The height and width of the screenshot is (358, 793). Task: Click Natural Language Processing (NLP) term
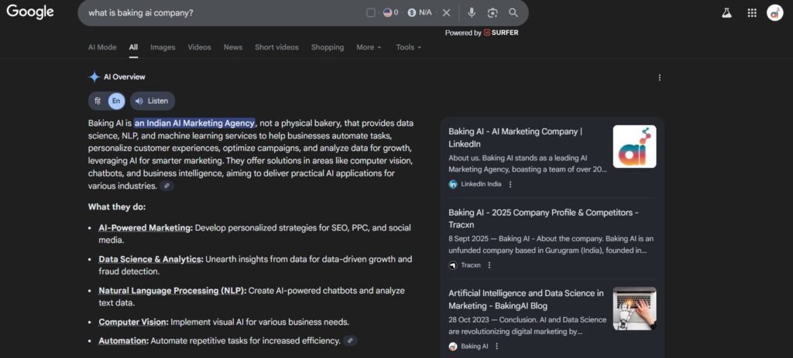click(173, 291)
